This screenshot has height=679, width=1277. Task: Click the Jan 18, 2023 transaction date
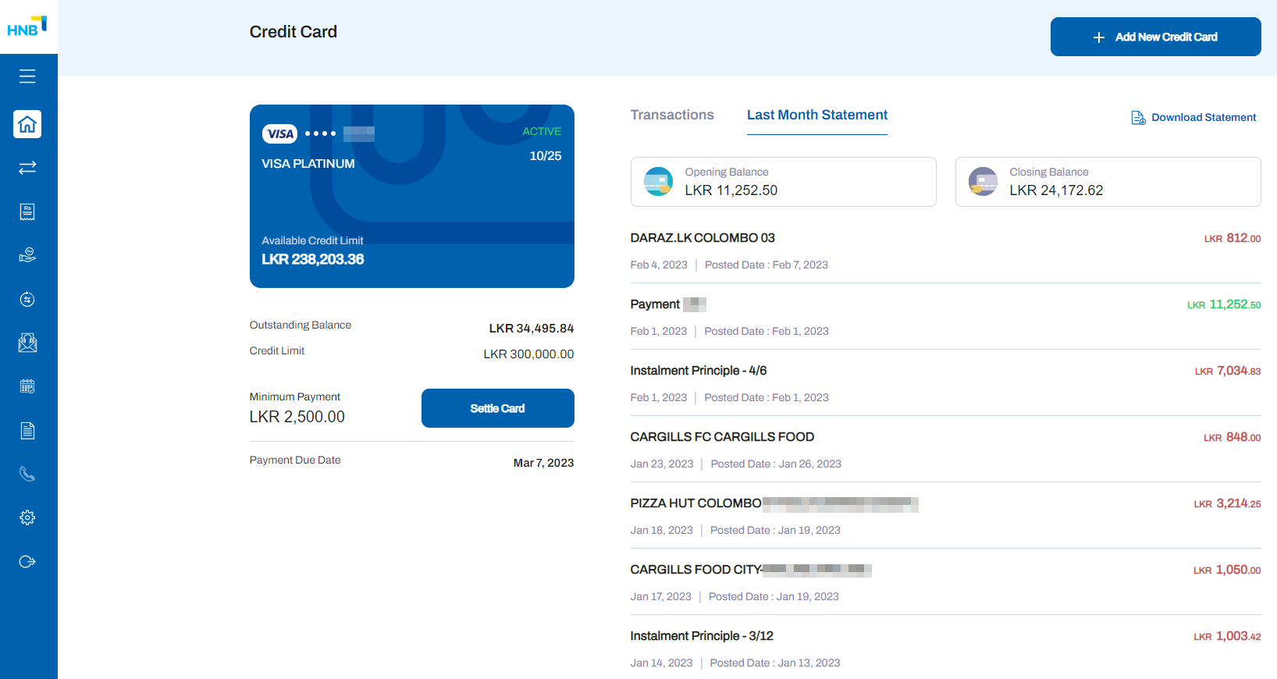[662, 531]
